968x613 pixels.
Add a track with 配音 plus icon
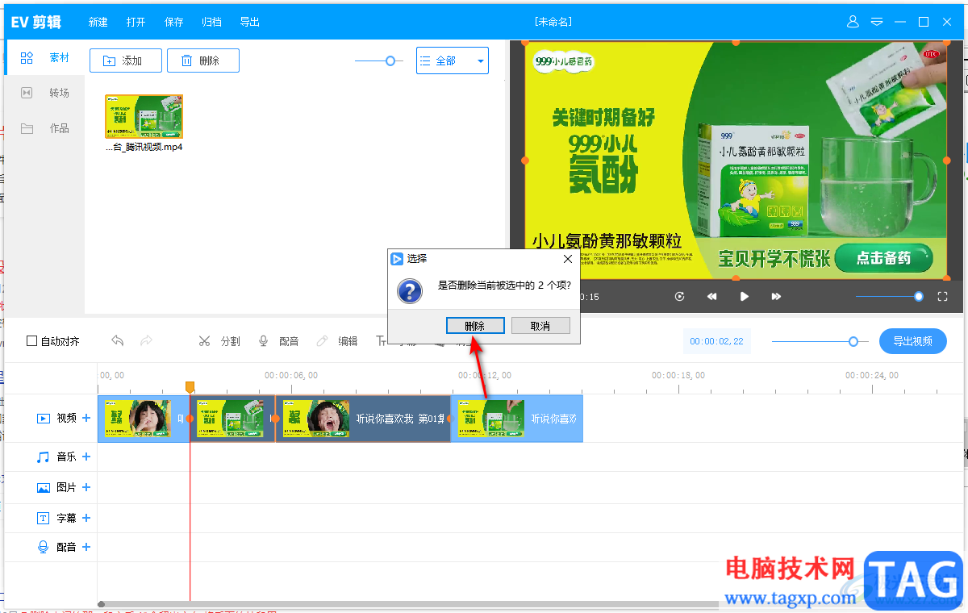click(86, 547)
